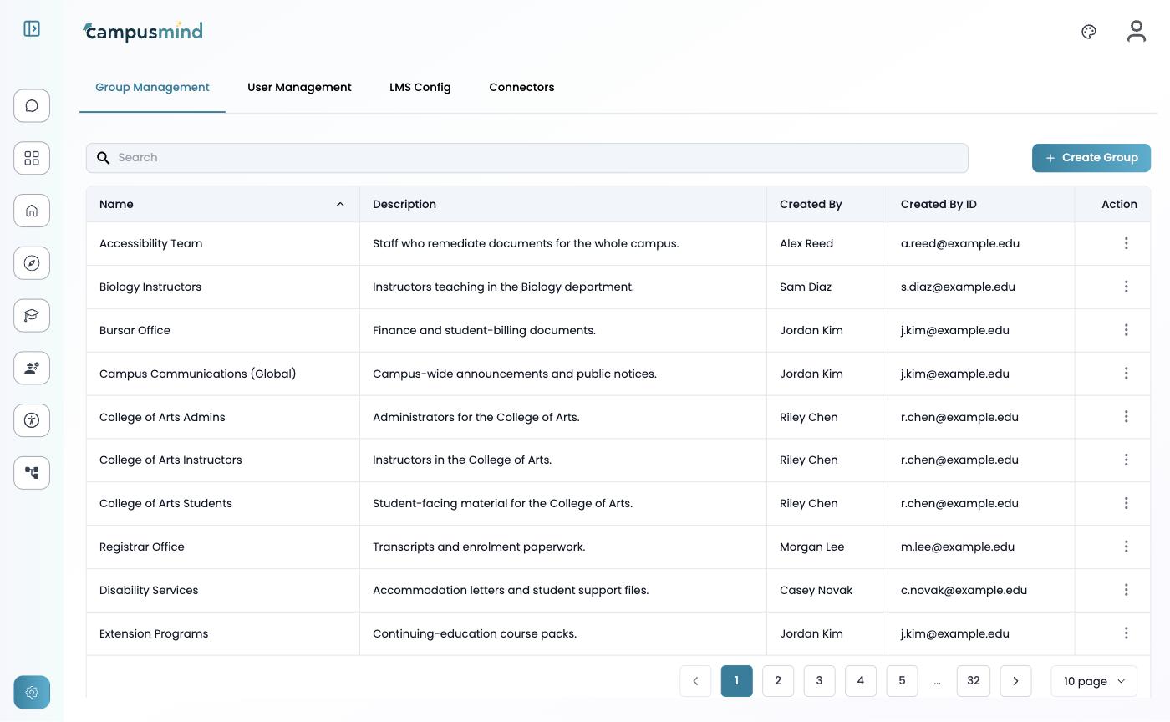
Task: Switch to the Connectors tab
Action: coord(521,87)
